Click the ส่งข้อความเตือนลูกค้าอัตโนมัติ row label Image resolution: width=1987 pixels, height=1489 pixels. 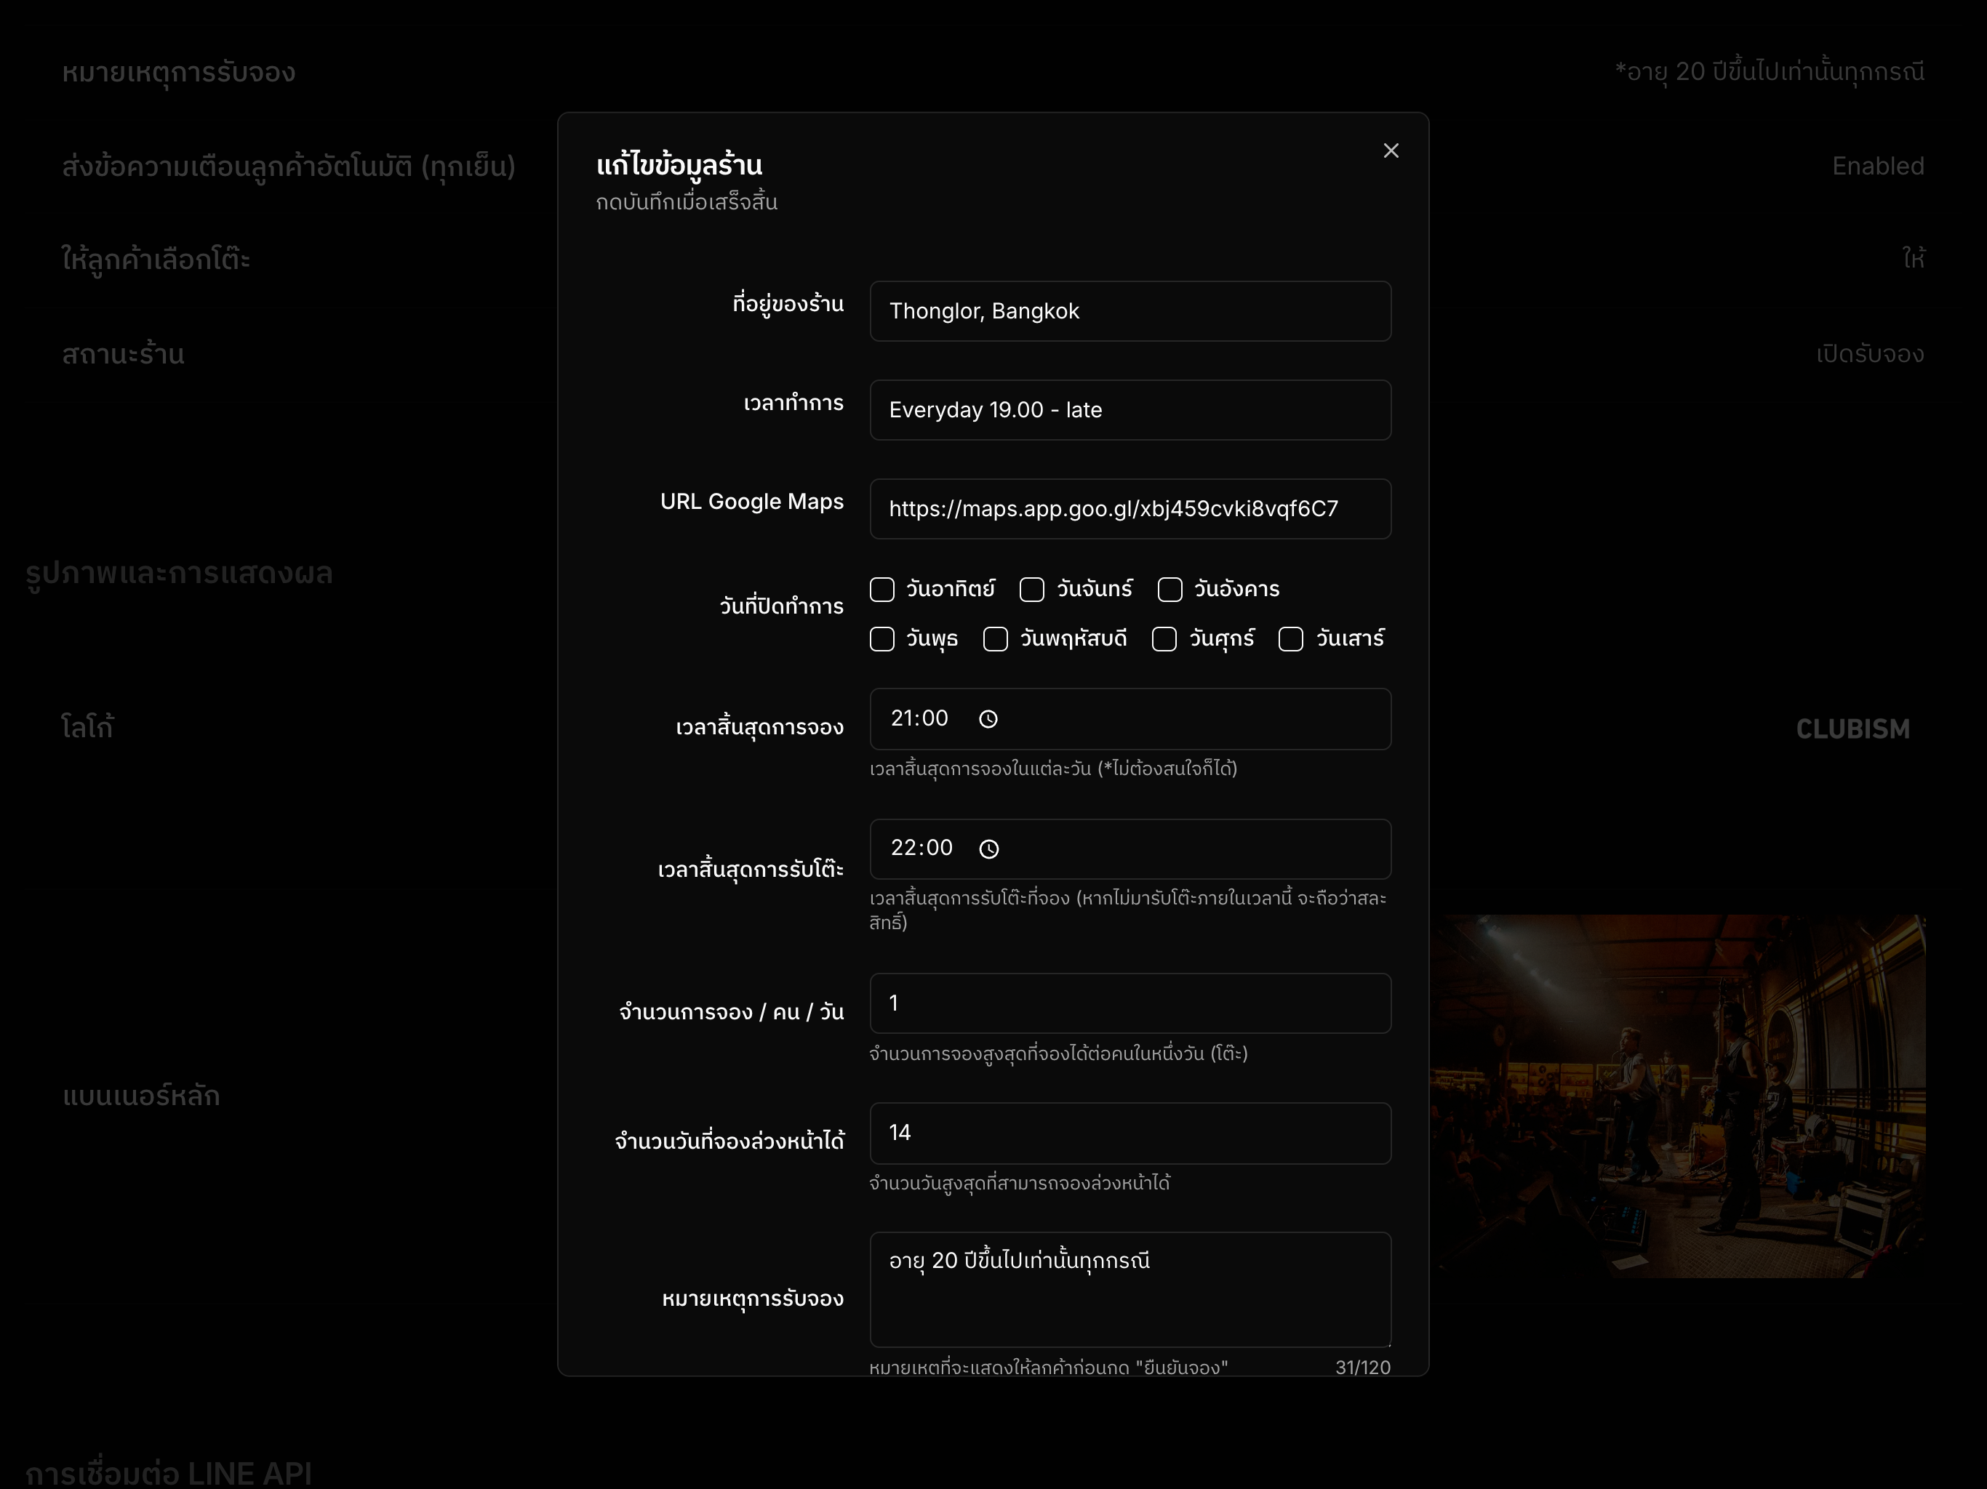[288, 166]
